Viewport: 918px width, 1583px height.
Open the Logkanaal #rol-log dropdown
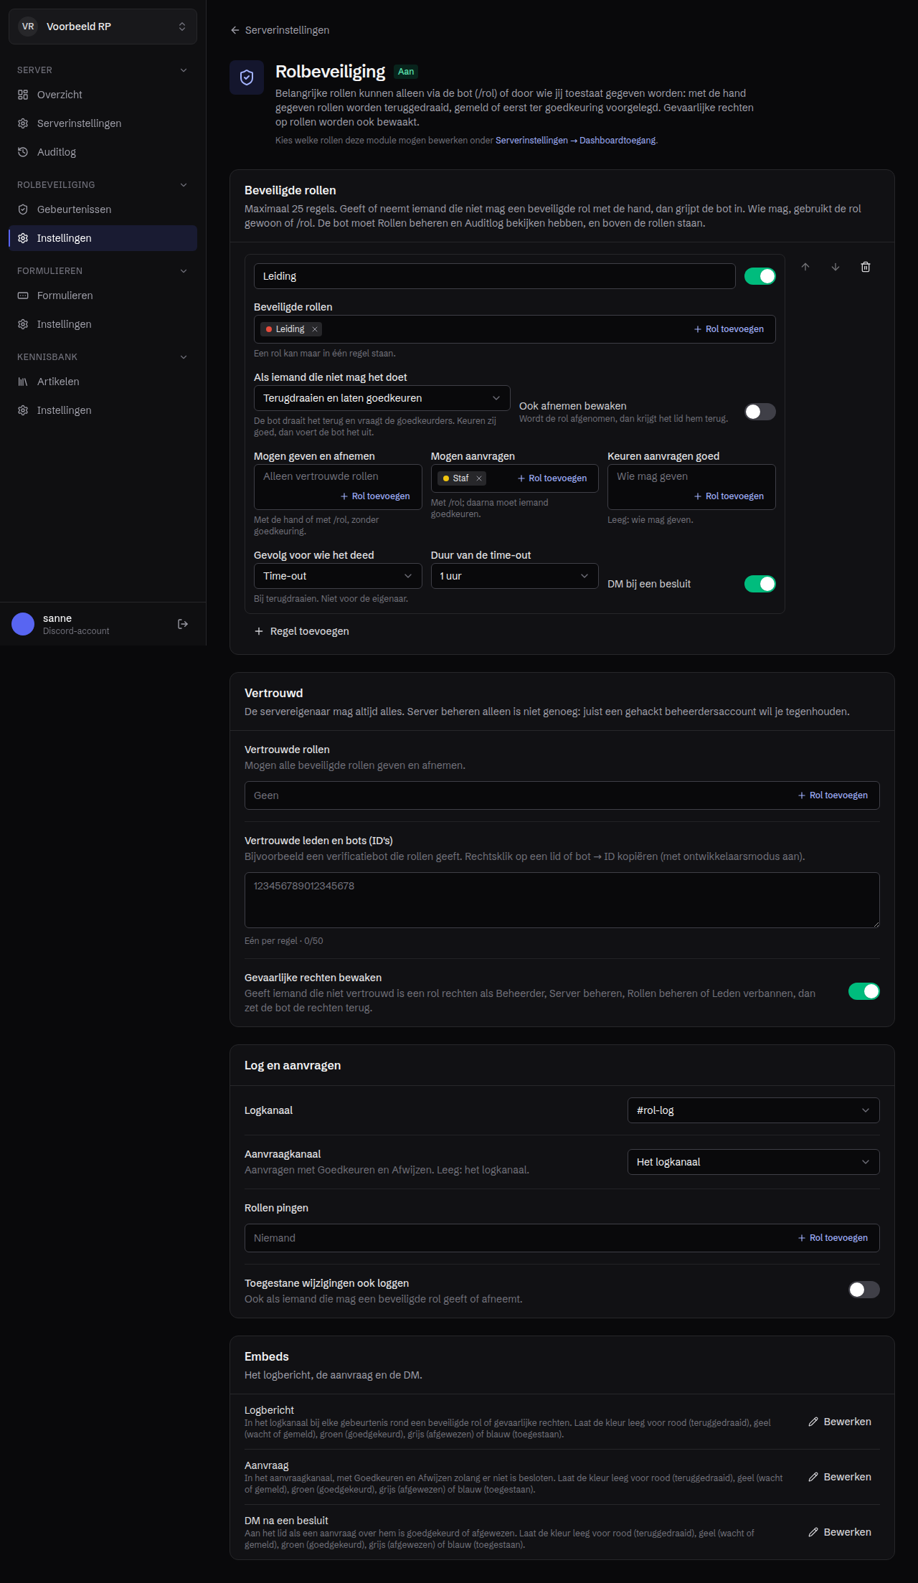click(x=753, y=1110)
